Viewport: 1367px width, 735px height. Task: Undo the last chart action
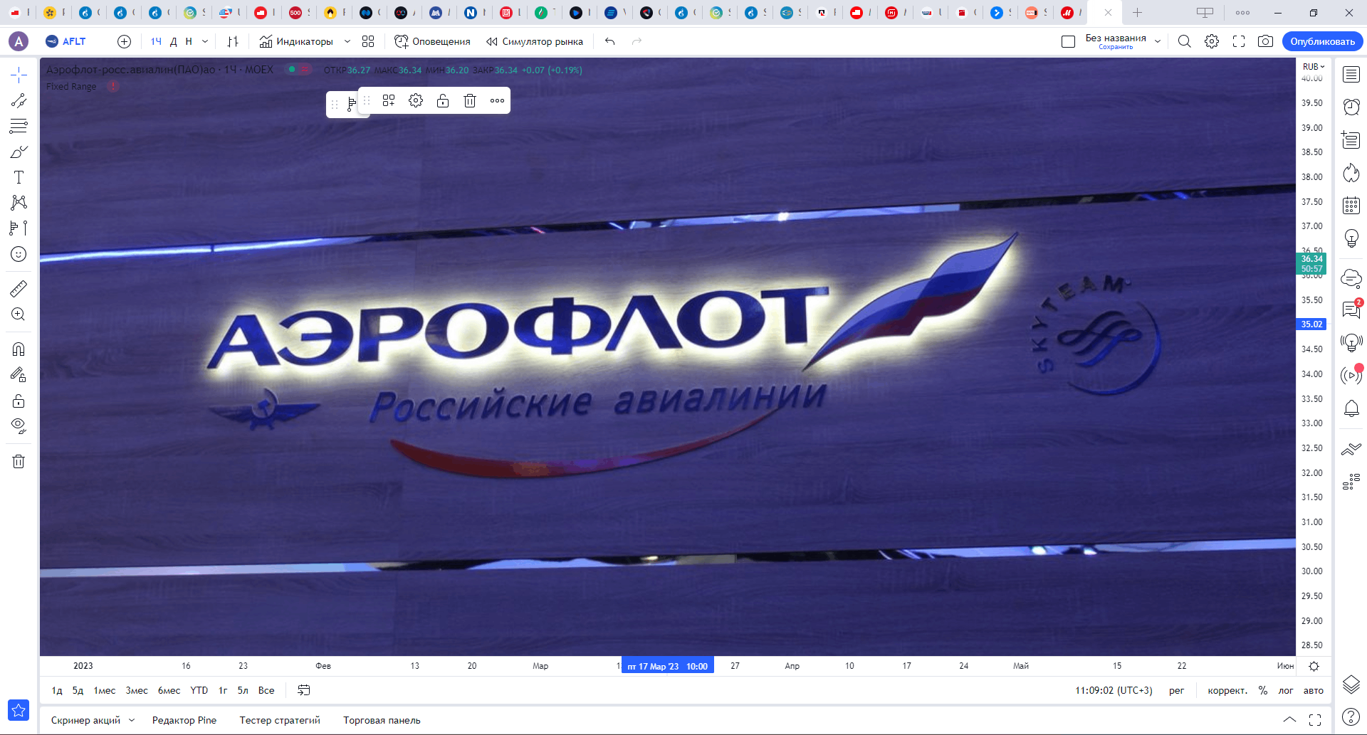[x=610, y=41]
